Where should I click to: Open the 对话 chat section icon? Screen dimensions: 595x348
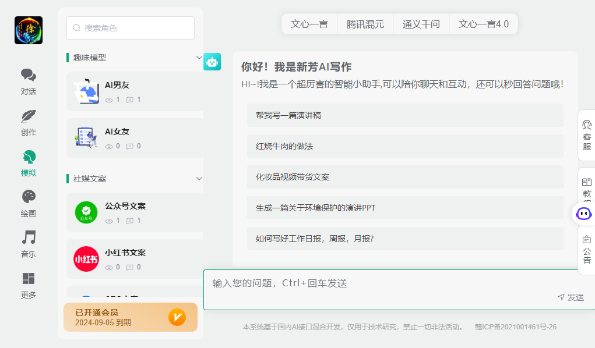(x=28, y=76)
